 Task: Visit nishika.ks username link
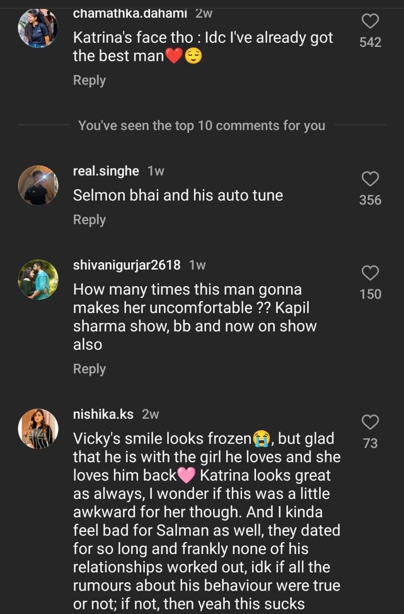(103, 414)
